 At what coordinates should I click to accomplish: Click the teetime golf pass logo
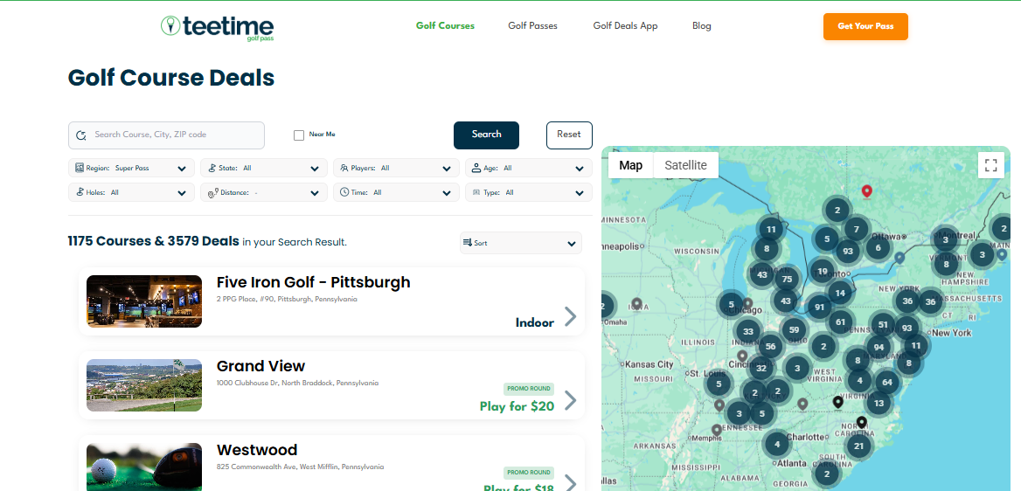[x=217, y=27]
